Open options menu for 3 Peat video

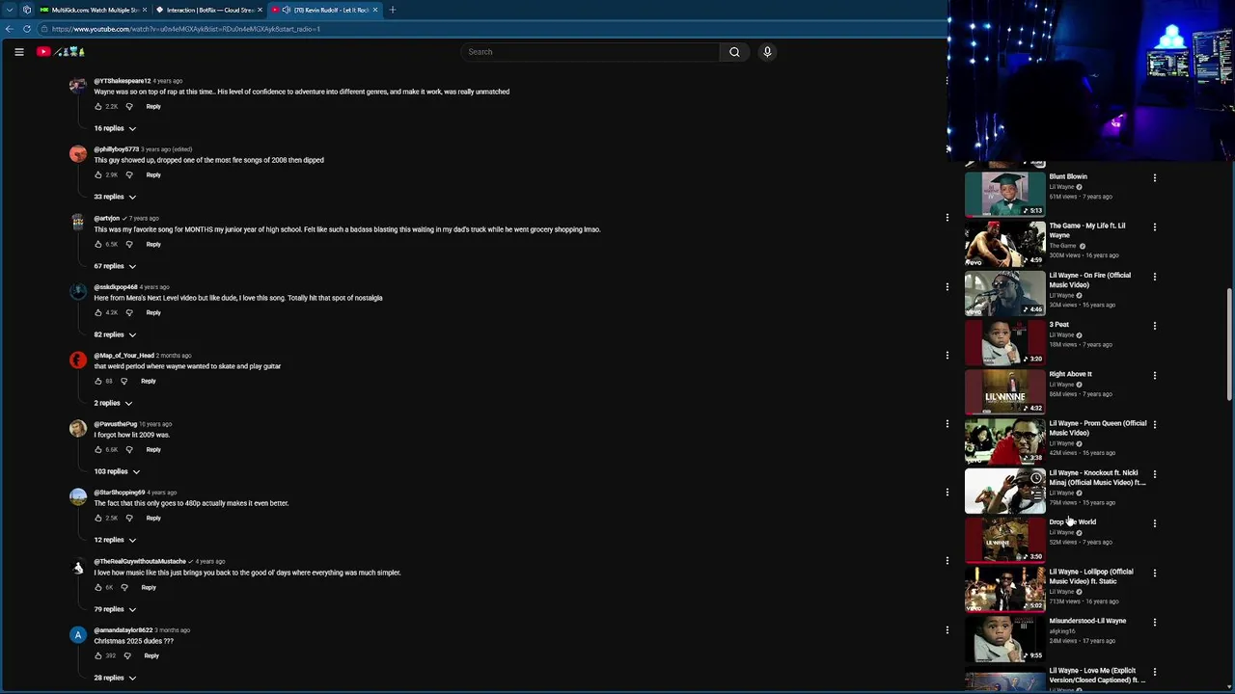click(x=1154, y=326)
